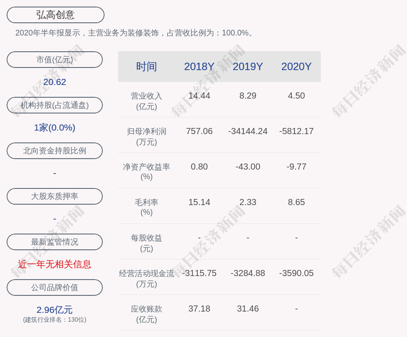Select the 北向资金持股比例 label
The image size is (407, 337).
[55, 151]
